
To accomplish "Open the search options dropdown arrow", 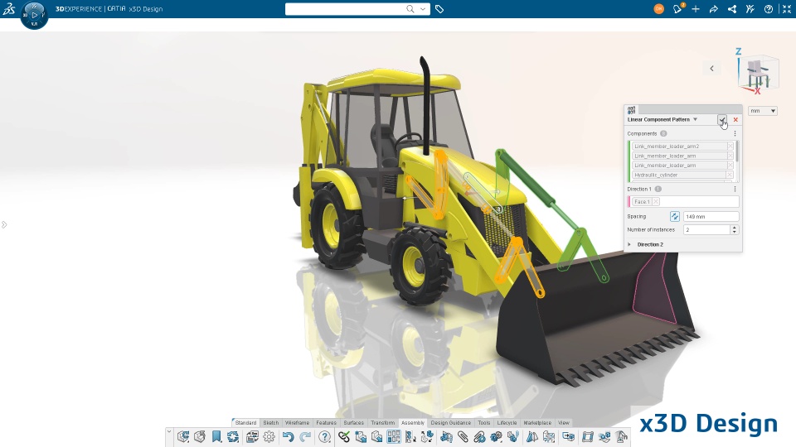I will [x=422, y=9].
